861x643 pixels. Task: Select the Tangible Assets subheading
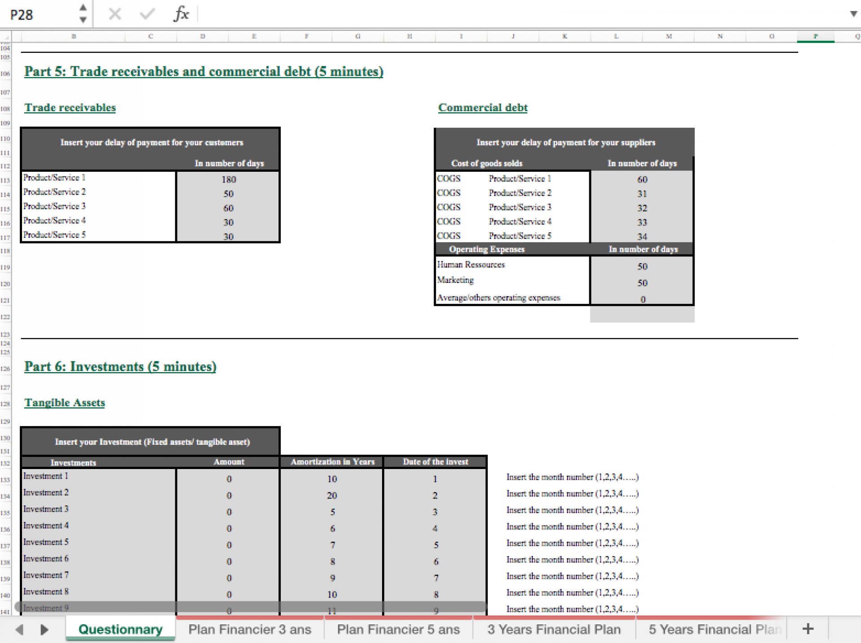[x=65, y=403]
